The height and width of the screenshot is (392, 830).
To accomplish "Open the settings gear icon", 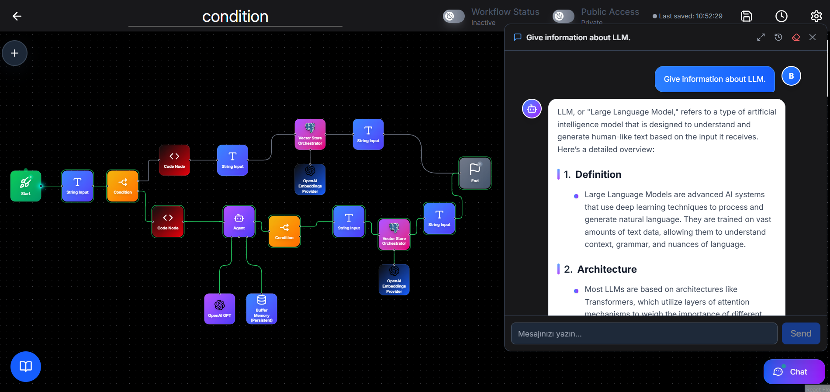I will tap(816, 16).
